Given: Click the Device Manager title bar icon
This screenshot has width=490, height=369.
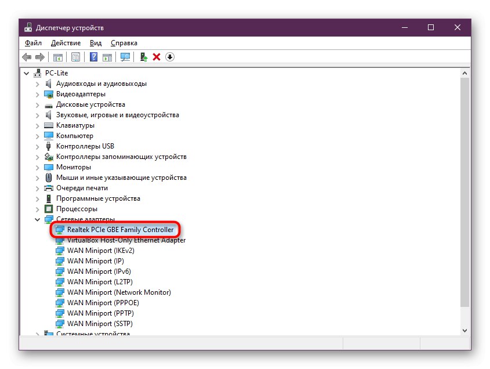Looking at the screenshot, I should click(x=28, y=27).
